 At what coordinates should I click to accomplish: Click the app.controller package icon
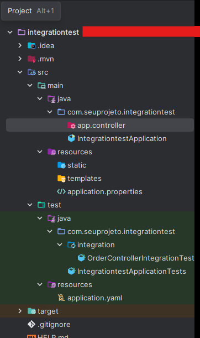[71, 125]
